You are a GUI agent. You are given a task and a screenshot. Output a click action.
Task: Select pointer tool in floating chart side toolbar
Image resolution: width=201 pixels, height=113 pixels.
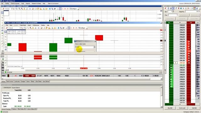(6, 32)
